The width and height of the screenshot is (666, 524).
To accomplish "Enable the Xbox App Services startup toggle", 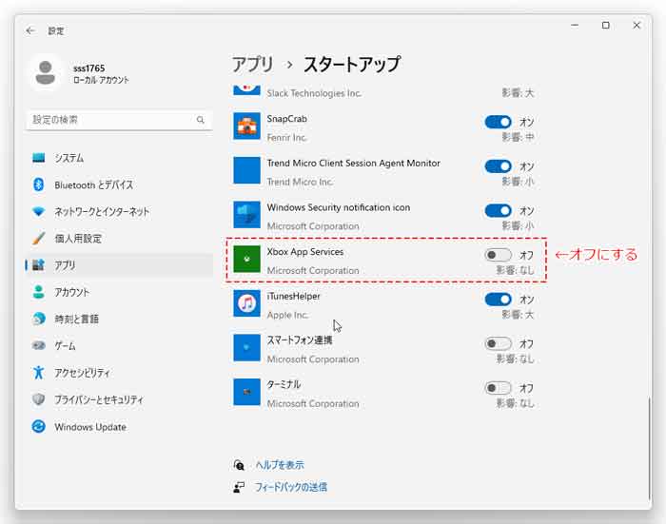I will click(498, 255).
